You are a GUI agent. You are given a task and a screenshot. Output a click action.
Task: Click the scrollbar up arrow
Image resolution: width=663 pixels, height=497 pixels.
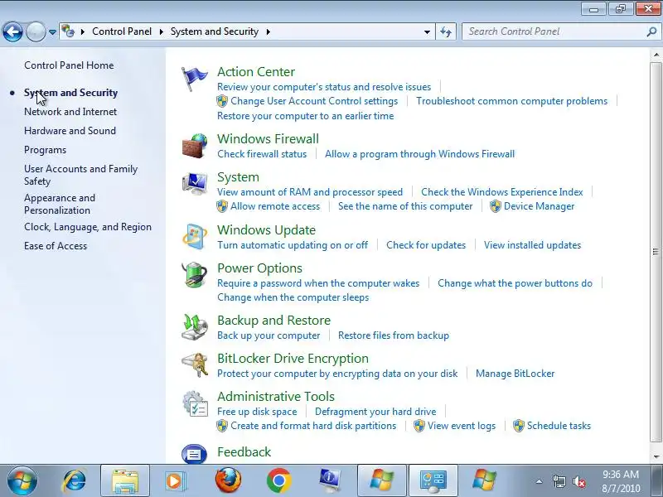tap(656, 55)
